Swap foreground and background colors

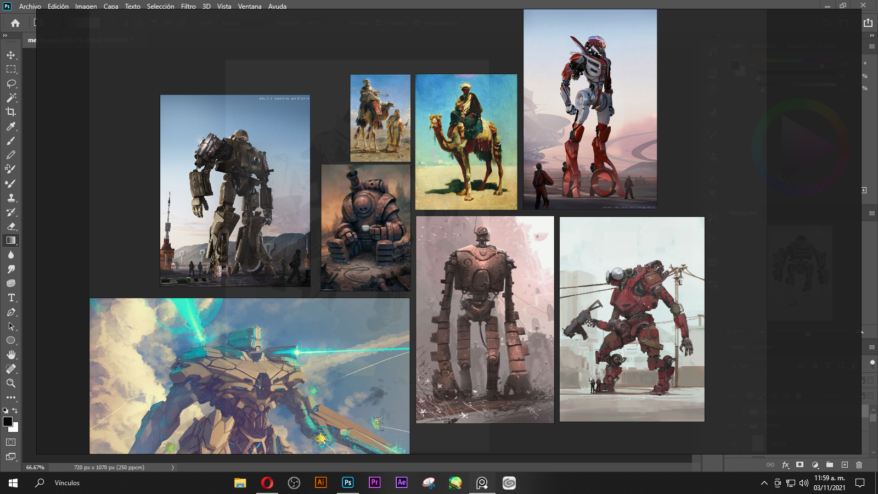[x=15, y=411]
